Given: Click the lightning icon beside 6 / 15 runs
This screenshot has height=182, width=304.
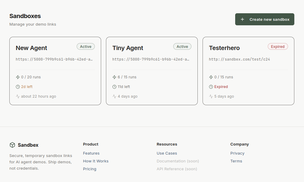Looking at the screenshot, I should click(x=114, y=77).
